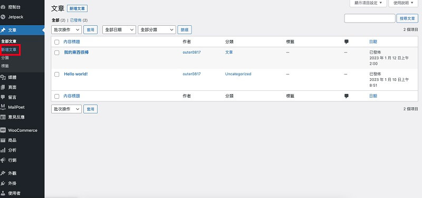Expand the 顯示項目設定 screen options

point(368,3)
